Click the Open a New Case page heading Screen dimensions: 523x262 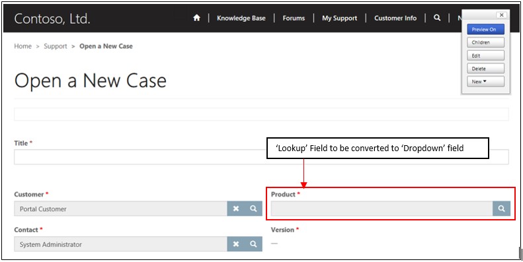coord(90,81)
